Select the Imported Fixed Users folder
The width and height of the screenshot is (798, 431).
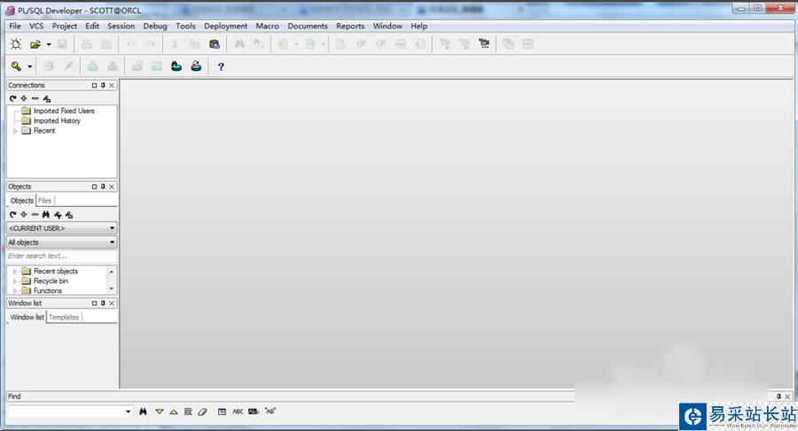pyautogui.click(x=63, y=111)
